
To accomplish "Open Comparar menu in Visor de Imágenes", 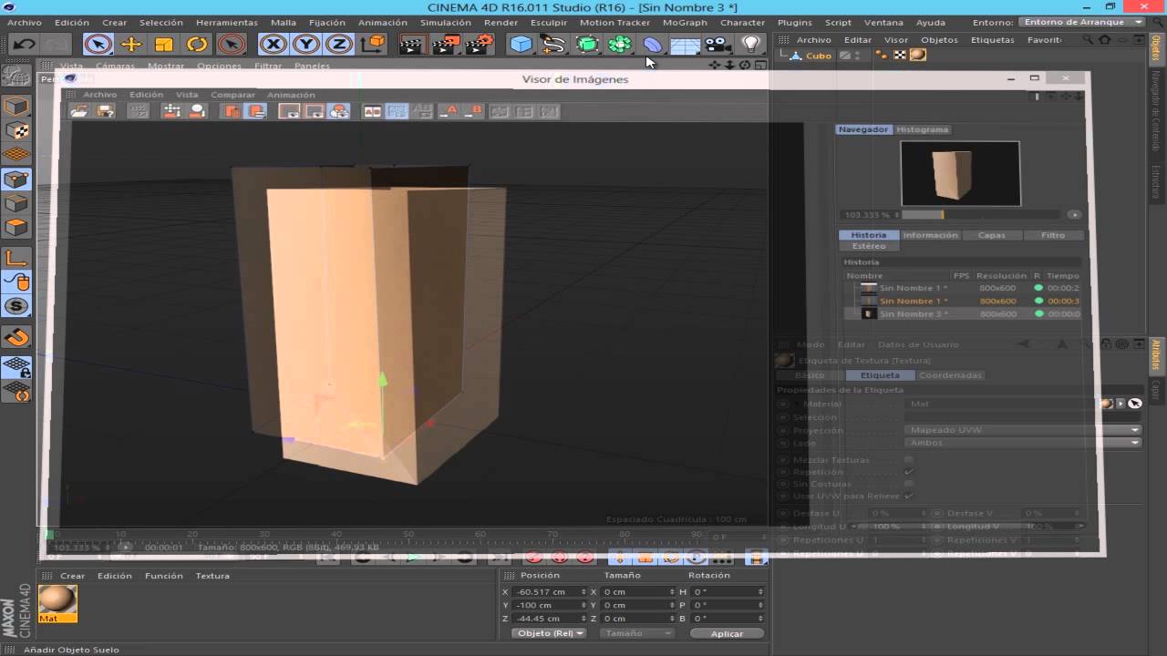I will click(232, 95).
